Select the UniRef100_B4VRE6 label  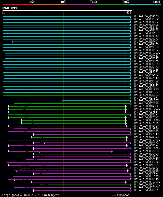click(146, 128)
